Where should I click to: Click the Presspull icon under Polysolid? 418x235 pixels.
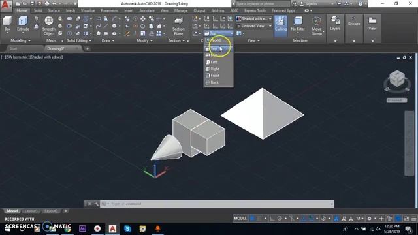(x=37, y=26)
